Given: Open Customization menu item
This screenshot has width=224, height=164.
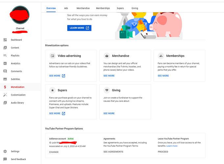Looking at the screenshot, I should pos(18,95).
